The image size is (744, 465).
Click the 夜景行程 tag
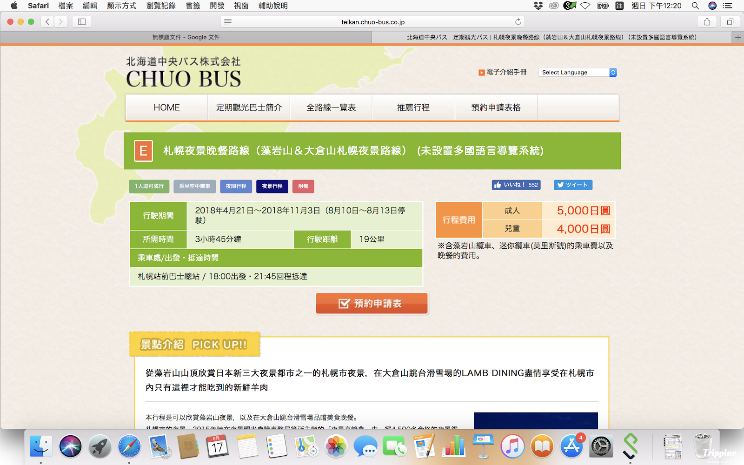point(272,186)
